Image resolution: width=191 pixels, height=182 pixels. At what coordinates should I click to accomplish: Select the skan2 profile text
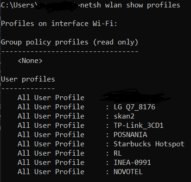tap(124, 116)
